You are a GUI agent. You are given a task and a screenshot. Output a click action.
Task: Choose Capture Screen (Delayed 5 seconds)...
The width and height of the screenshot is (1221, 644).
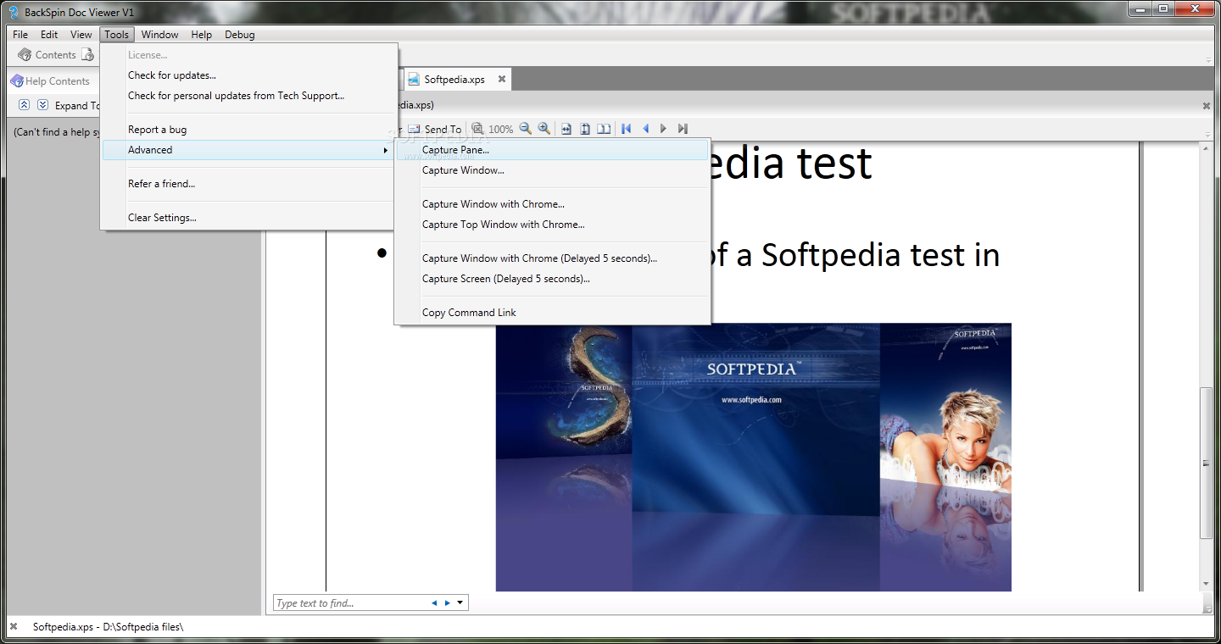(552, 279)
